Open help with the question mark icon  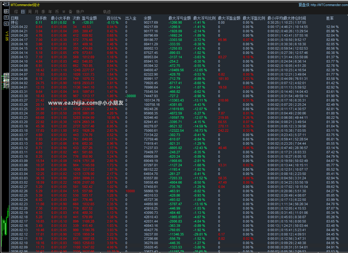[x=6, y=17]
